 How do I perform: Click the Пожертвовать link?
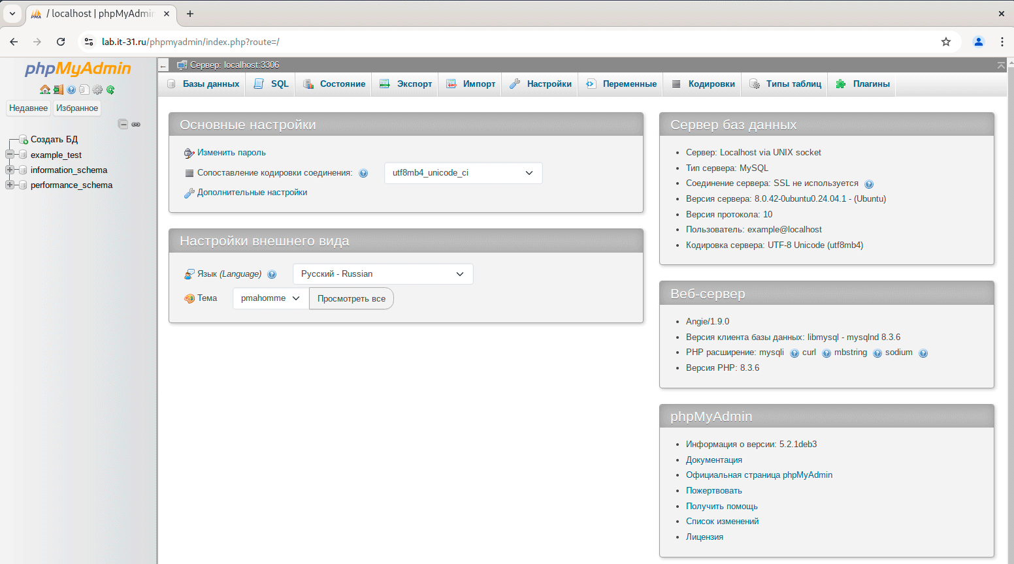tap(714, 491)
